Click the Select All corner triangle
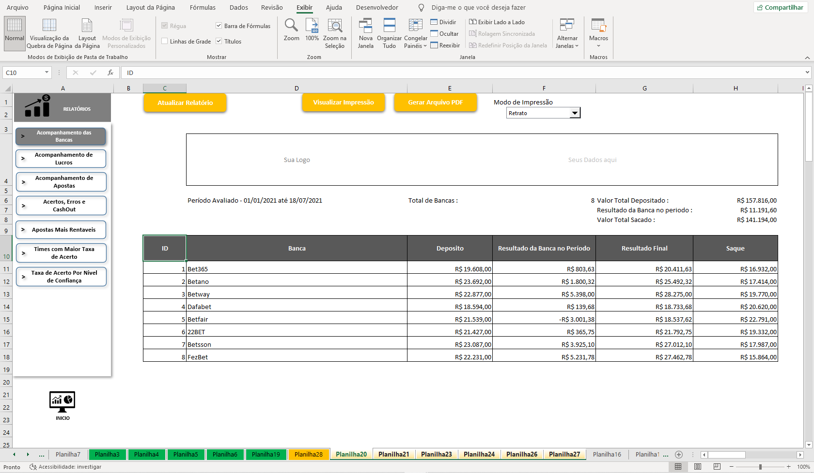The image size is (814, 473). [8, 89]
